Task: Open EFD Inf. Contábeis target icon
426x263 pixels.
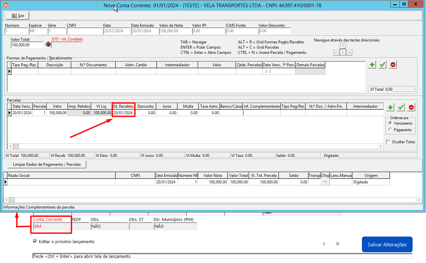Action: [48, 44]
